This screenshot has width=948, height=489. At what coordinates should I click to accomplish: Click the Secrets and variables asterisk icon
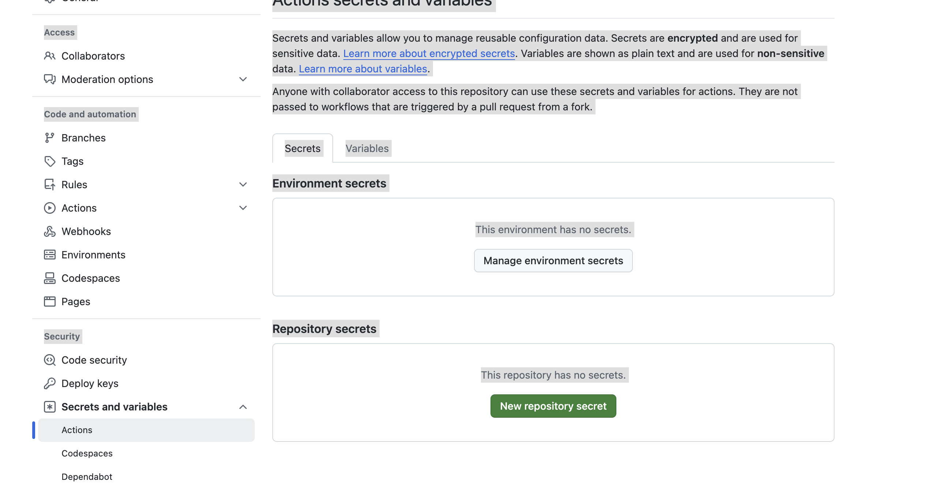pyautogui.click(x=50, y=407)
